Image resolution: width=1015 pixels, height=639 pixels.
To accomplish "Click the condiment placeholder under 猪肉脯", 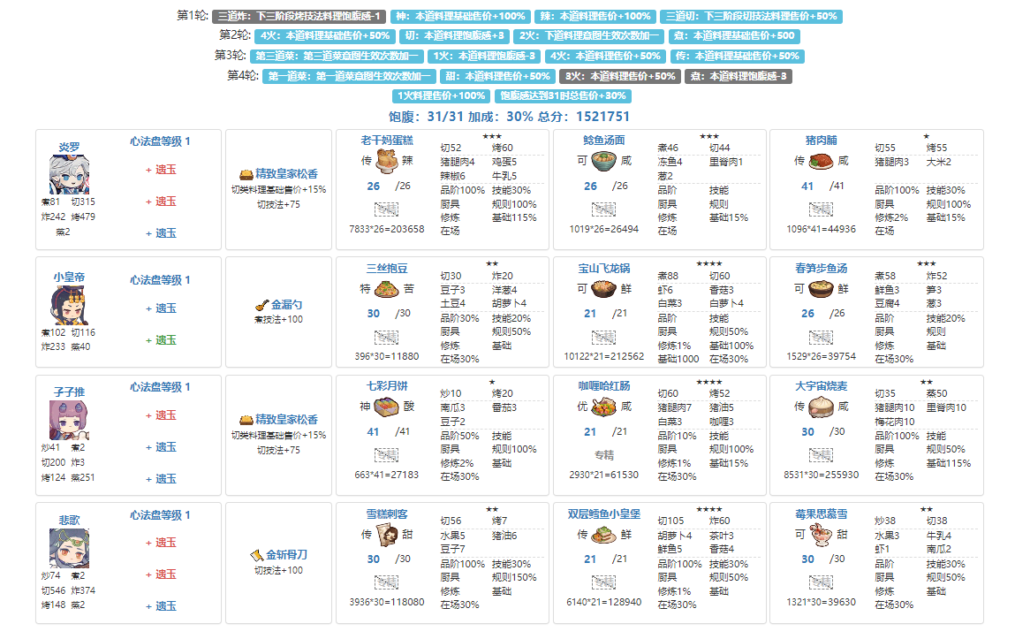I will 819,209.
